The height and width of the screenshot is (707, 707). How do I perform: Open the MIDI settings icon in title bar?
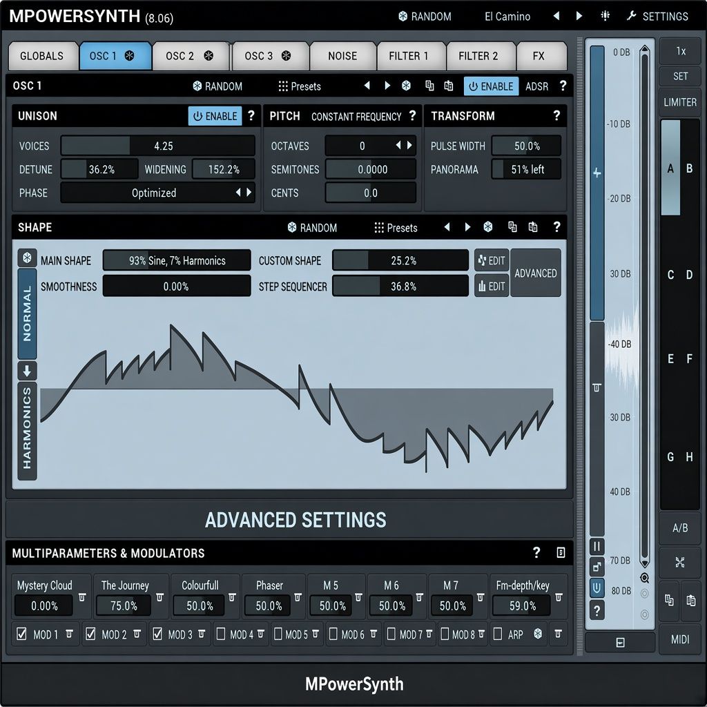tap(605, 16)
